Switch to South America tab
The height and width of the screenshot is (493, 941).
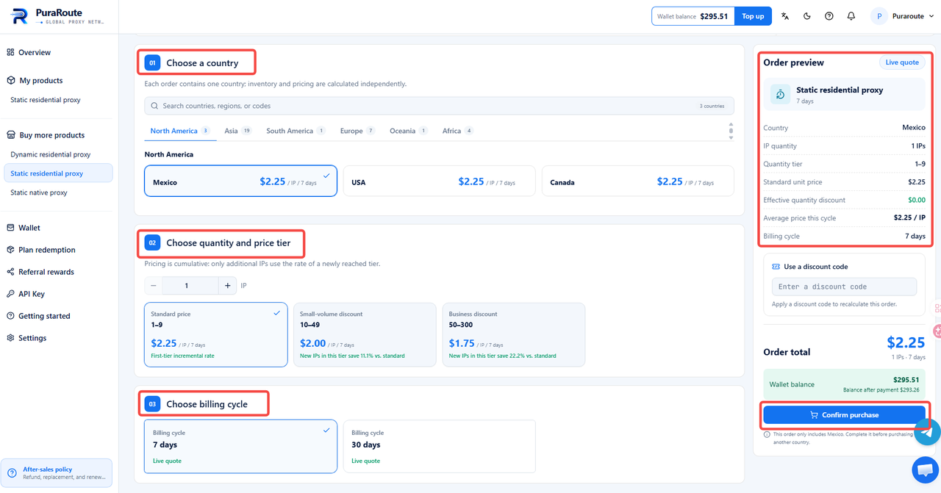pos(296,131)
